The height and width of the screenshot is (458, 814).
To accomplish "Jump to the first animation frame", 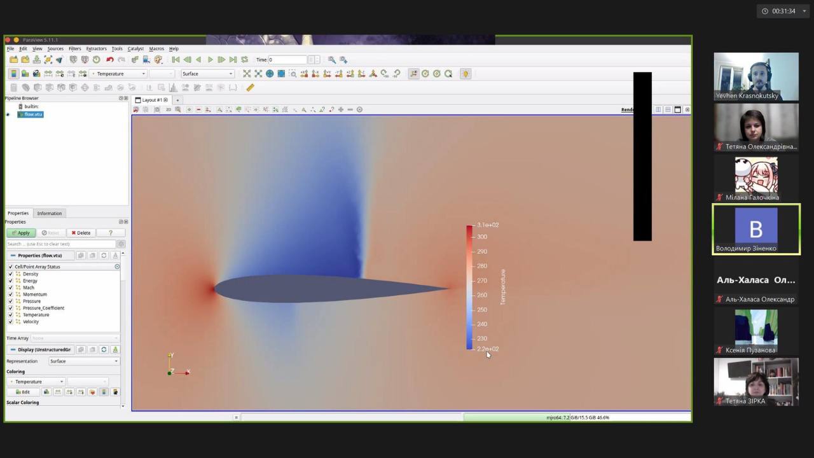I will coord(176,60).
